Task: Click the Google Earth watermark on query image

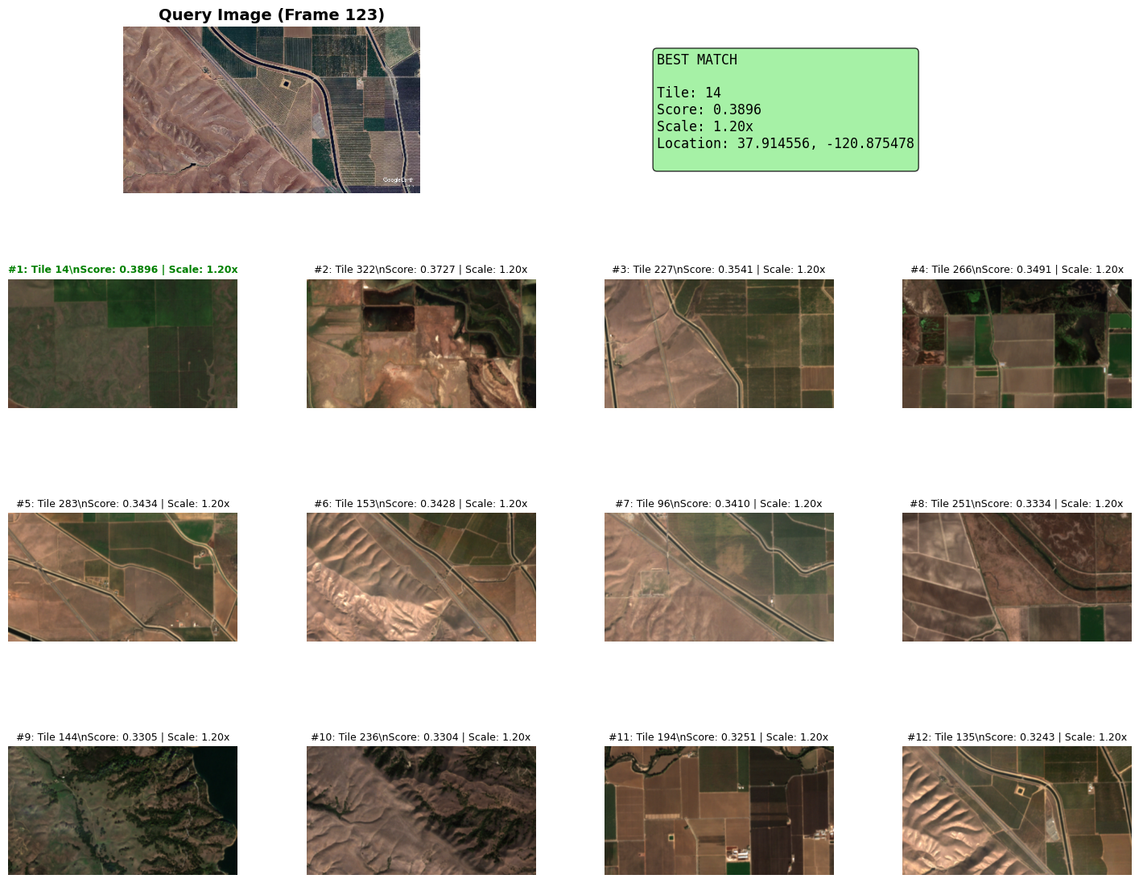Action: pos(398,180)
